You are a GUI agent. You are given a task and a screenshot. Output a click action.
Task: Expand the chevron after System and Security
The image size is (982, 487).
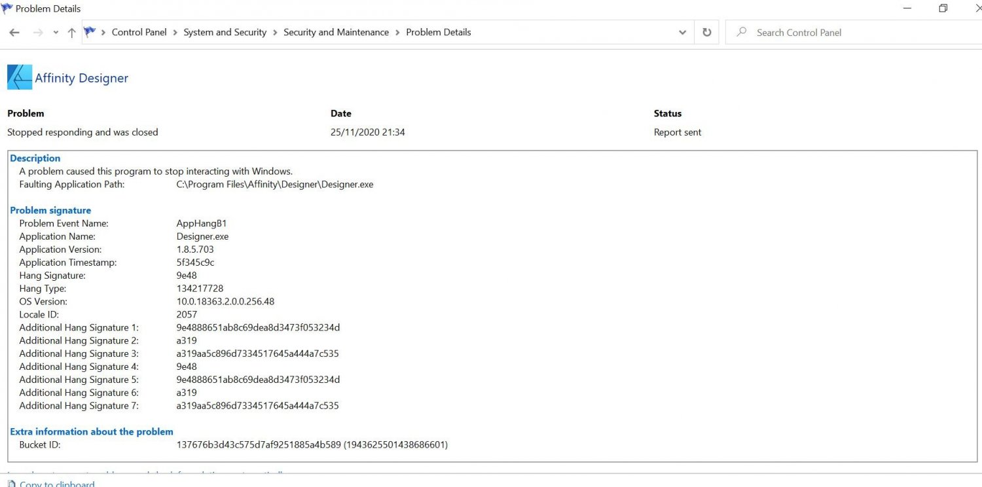coord(275,32)
